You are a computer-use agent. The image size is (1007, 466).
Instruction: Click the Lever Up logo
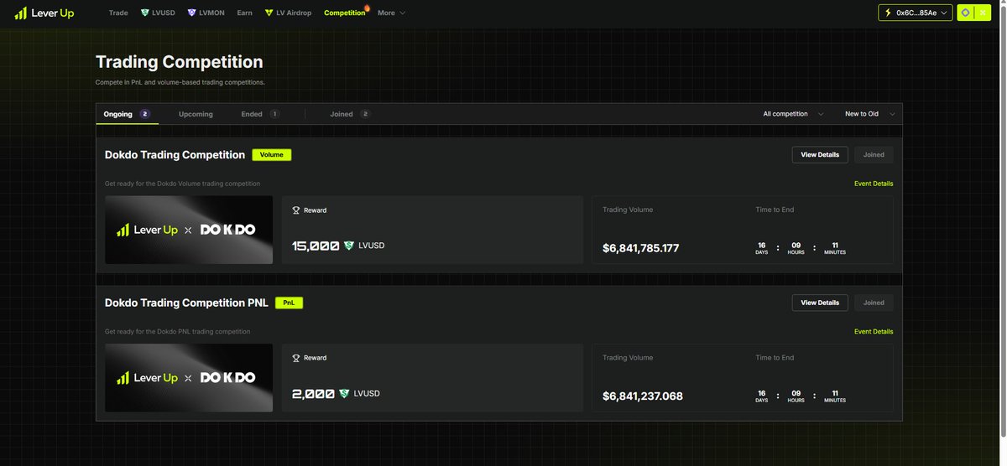click(44, 13)
